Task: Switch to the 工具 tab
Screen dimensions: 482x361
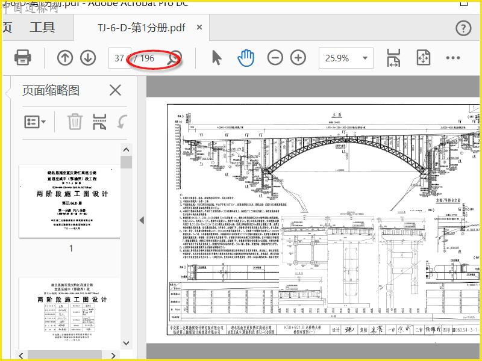Action: point(42,27)
